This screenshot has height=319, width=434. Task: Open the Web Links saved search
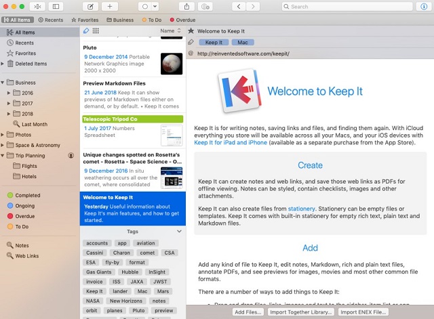coord(27,256)
